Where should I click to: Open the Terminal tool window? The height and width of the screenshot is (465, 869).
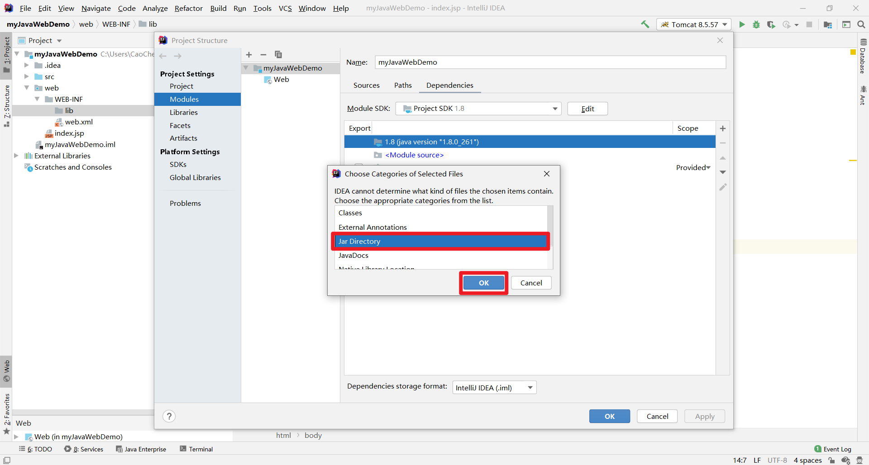196,449
